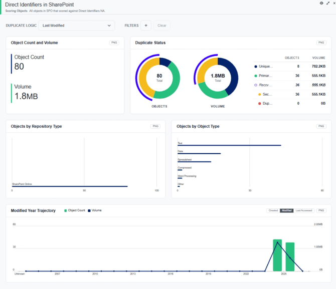Viewport: 336px width, 289px height.
Task: Export Objects by Object Type as PNG
Action: pyautogui.click(x=321, y=126)
